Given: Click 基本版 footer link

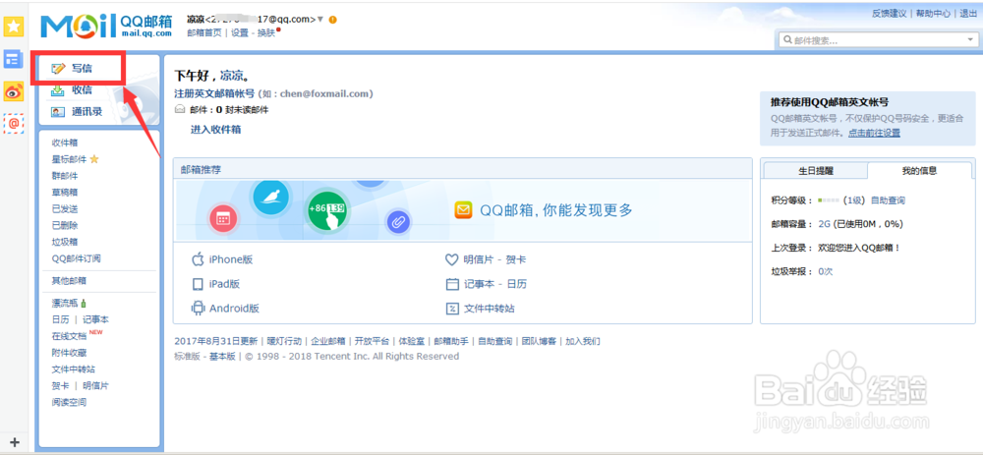Looking at the screenshot, I should click(222, 356).
